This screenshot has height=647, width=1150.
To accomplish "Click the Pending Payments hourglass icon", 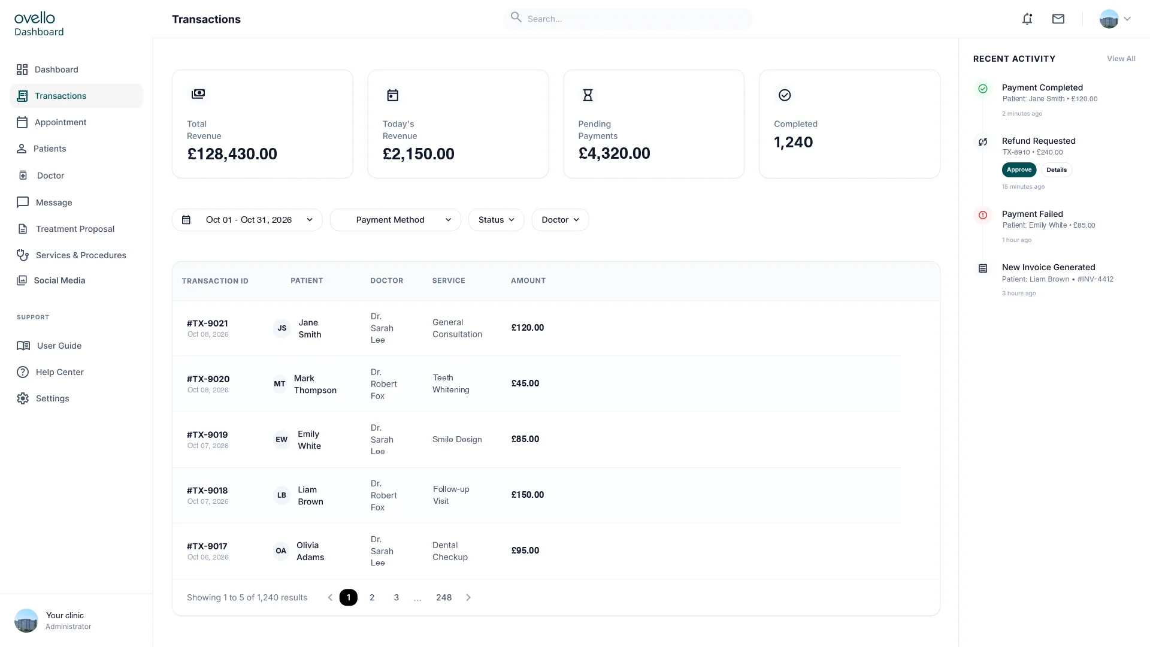I will (x=588, y=95).
